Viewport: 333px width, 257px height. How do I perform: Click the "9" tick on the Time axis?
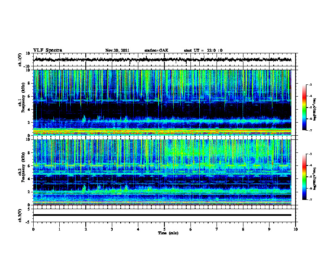click(269, 229)
